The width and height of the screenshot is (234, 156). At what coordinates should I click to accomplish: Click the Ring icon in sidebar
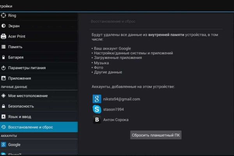[4, 16]
